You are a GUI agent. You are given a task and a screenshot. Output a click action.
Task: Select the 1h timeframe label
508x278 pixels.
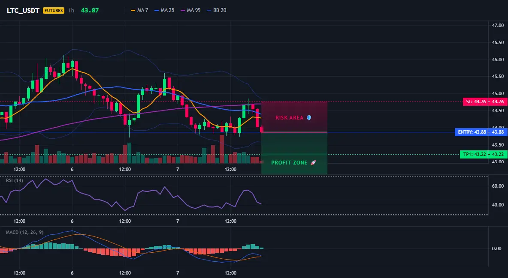click(71, 10)
